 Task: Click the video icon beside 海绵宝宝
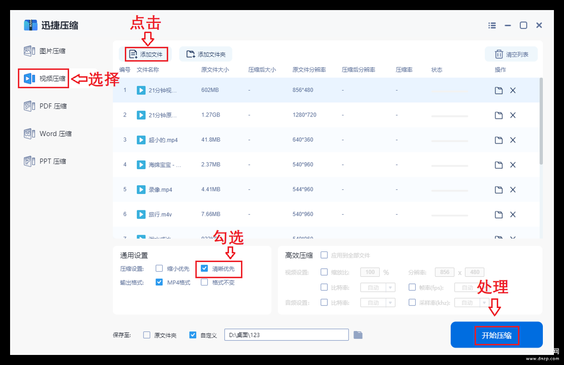141,165
